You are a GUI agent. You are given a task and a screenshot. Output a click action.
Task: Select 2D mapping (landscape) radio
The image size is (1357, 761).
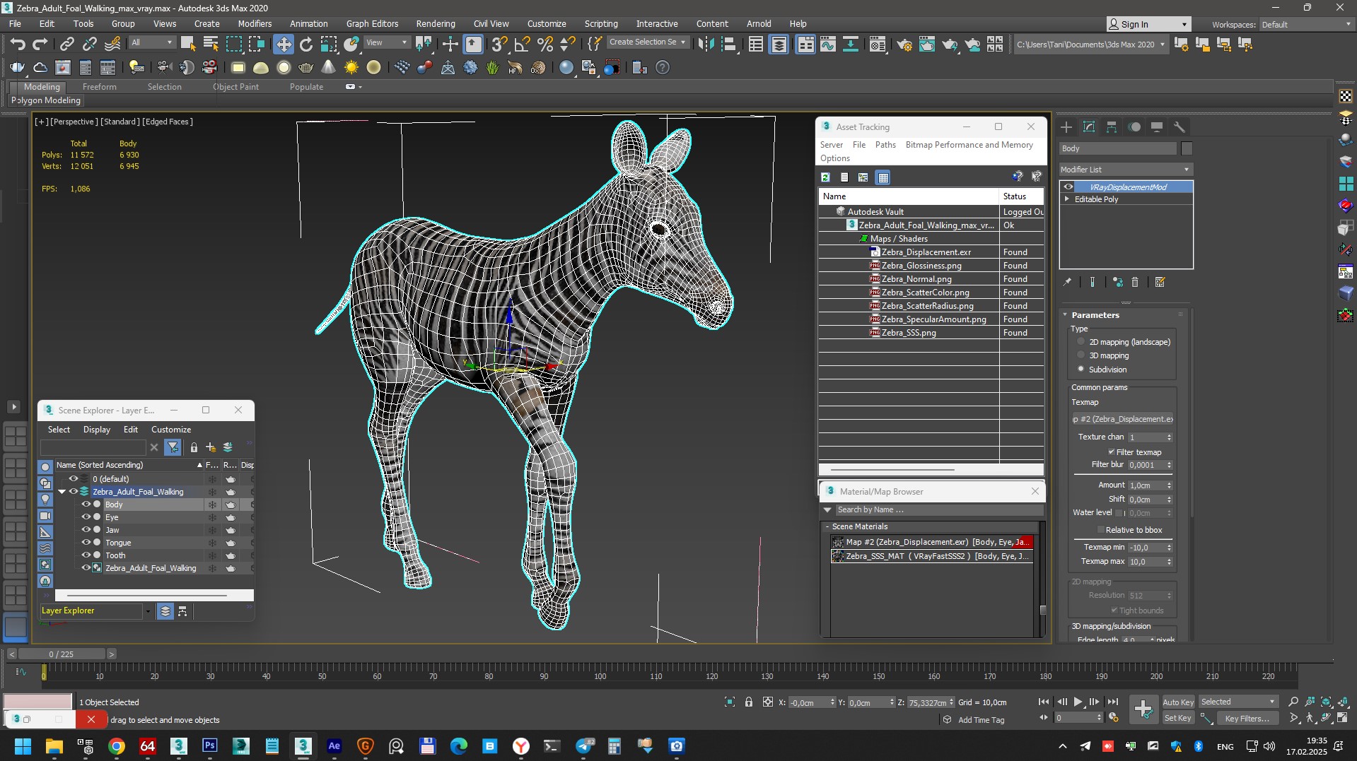pyautogui.click(x=1081, y=342)
